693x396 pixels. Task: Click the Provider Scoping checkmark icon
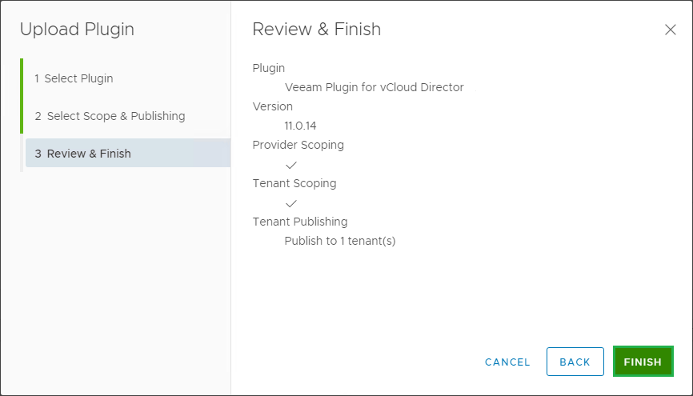click(x=291, y=165)
